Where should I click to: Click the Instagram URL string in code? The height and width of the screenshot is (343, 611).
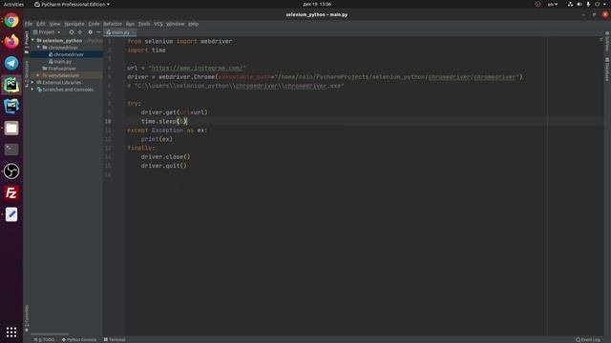(198, 68)
